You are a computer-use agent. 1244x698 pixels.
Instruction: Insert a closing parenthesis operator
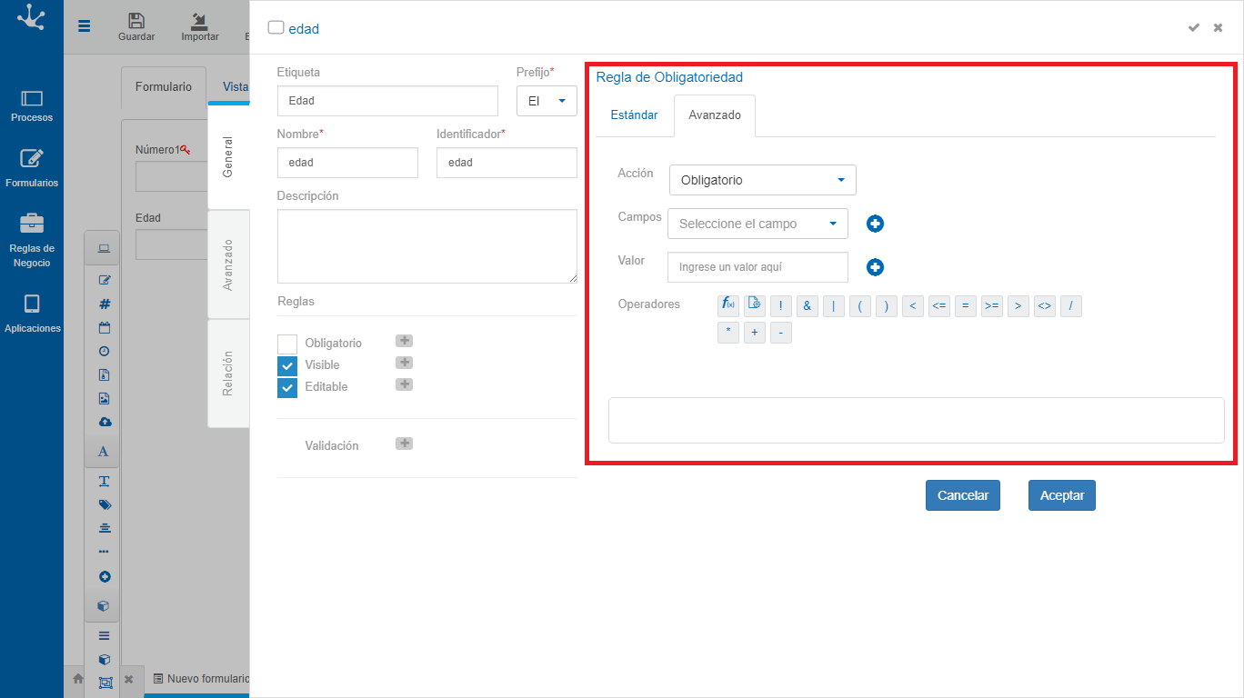[x=886, y=306]
